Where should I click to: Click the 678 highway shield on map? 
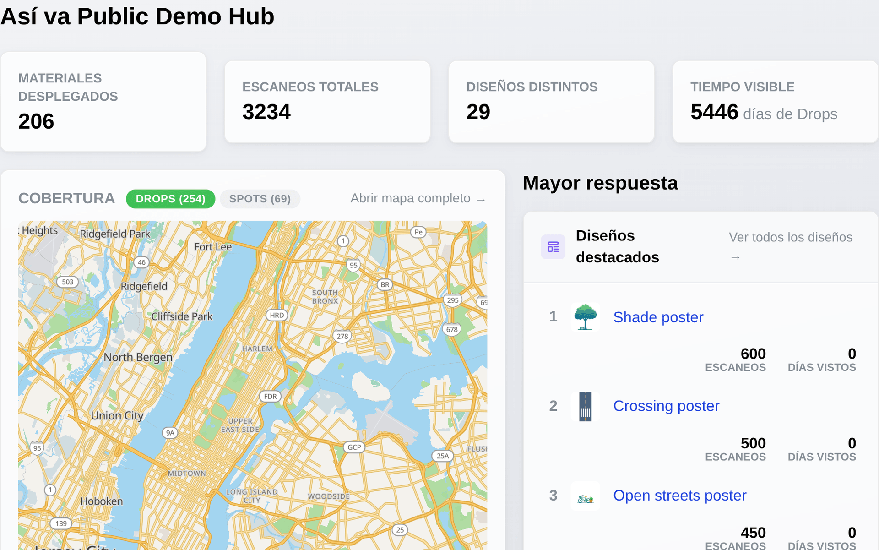click(452, 330)
